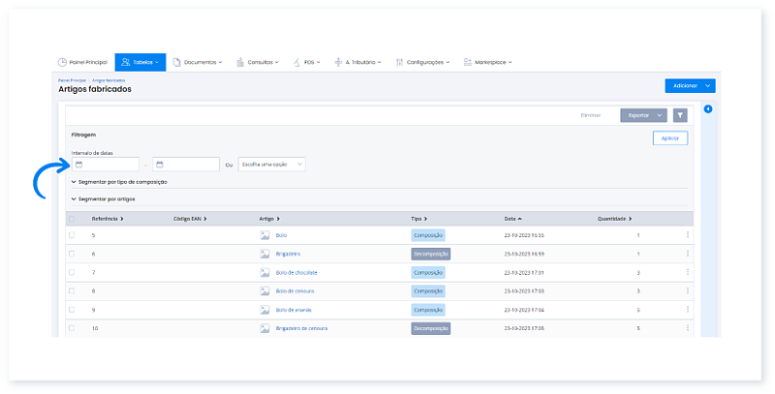Image resolution: width=775 pixels, height=394 pixels.
Task: Open the Configurações menu
Action: pyautogui.click(x=424, y=62)
